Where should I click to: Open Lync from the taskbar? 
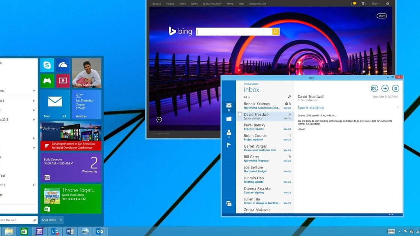[55, 231]
